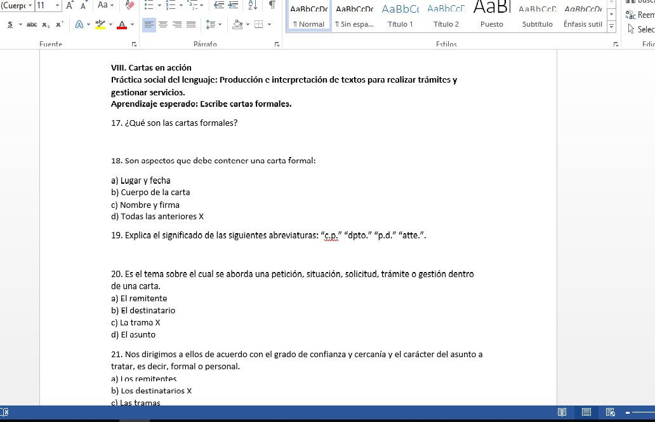This screenshot has height=422, width=655.
Task: Apply text effects with the outlined A
Action: (x=79, y=25)
